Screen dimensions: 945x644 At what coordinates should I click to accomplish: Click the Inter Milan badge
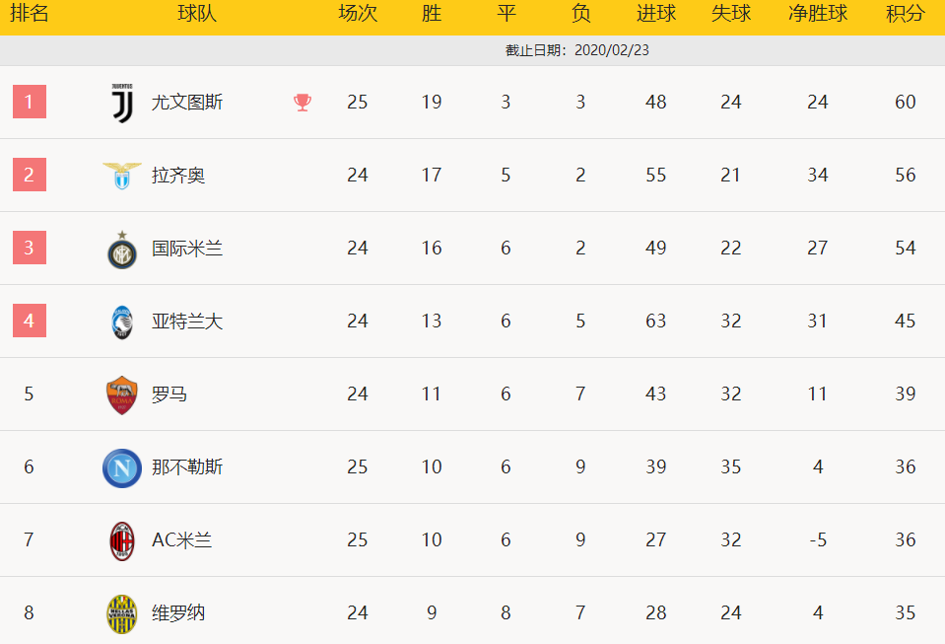click(122, 250)
